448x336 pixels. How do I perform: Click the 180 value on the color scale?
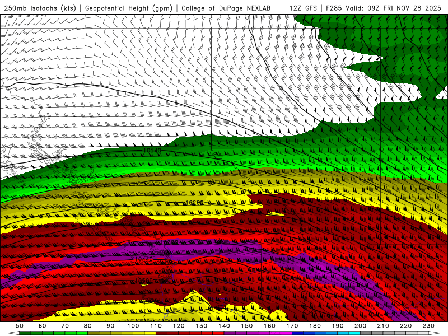[315, 326]
